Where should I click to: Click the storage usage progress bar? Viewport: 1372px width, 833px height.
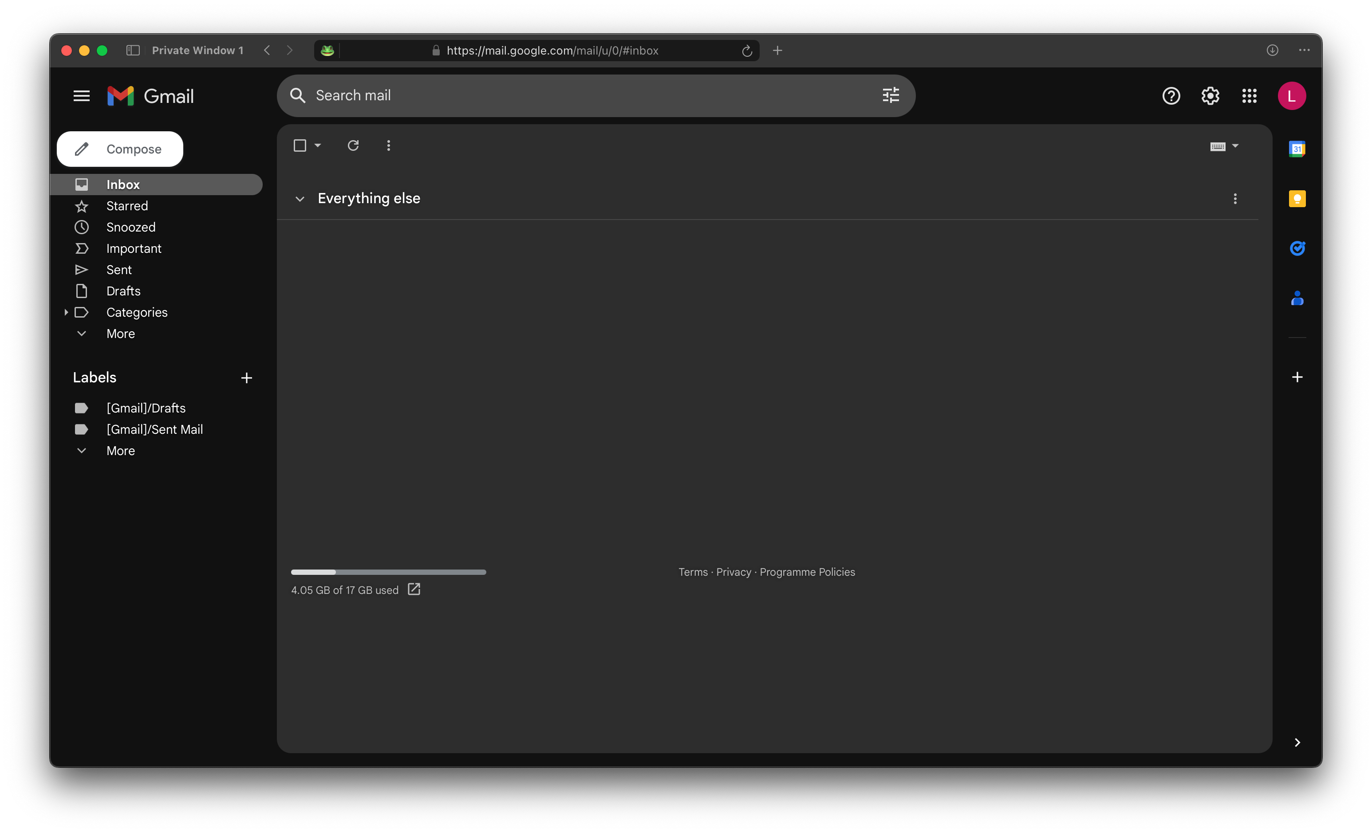388,572
